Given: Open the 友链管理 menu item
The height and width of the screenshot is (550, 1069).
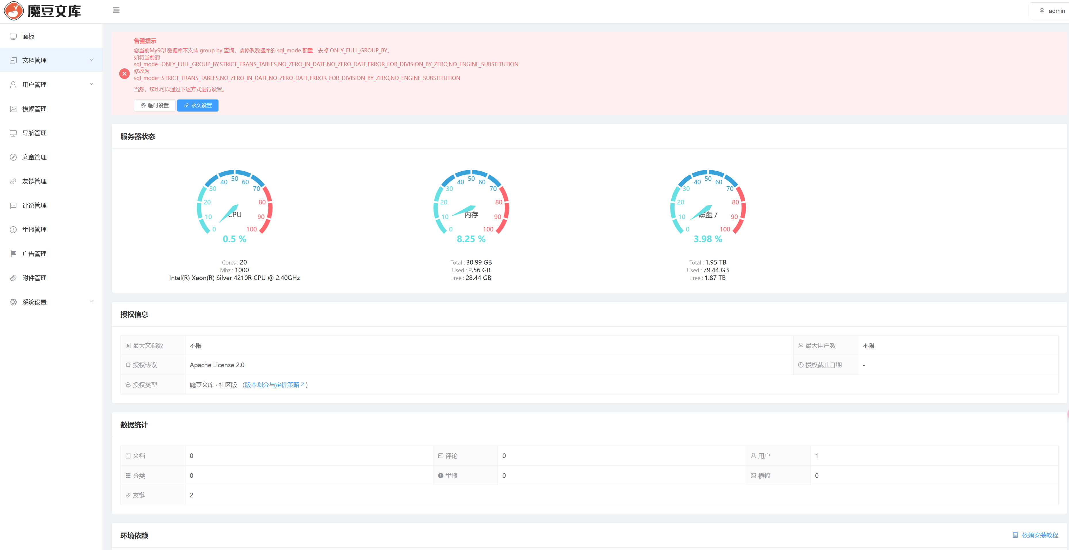Looking at the screenshot, I should [x=51, y=181].
